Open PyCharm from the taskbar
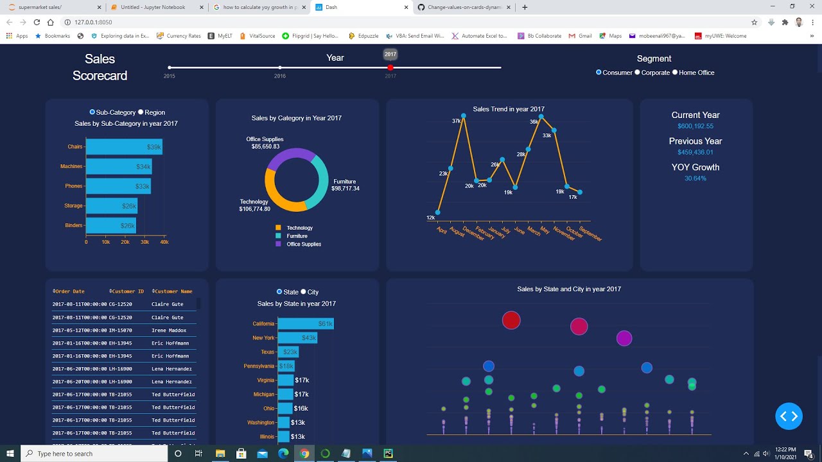This screenshot has height=462, width=822. [388, 454]
